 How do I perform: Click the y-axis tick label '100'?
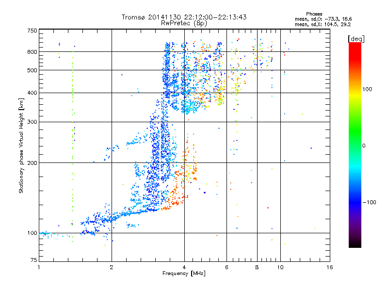point(32,233)
